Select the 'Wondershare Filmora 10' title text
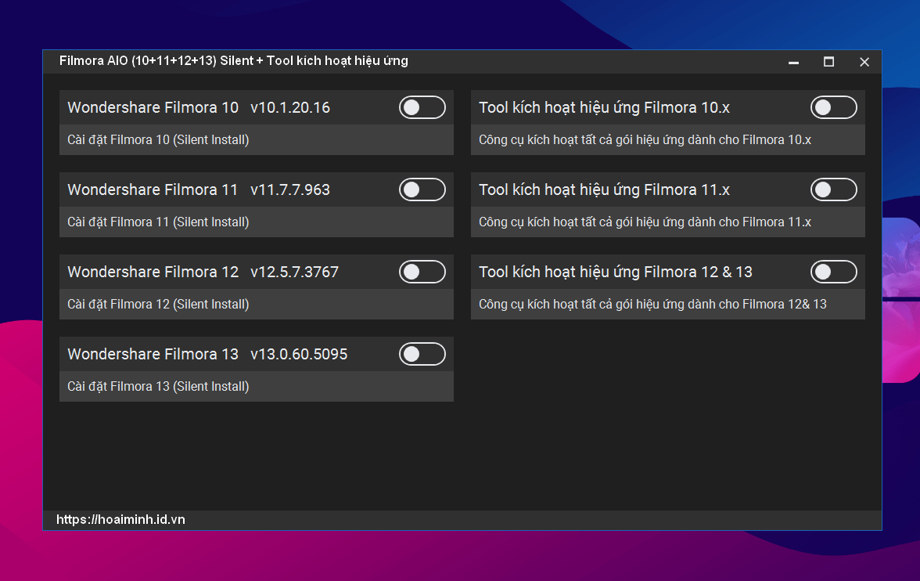This screenshot has width=920, height=581. point(153,107)
